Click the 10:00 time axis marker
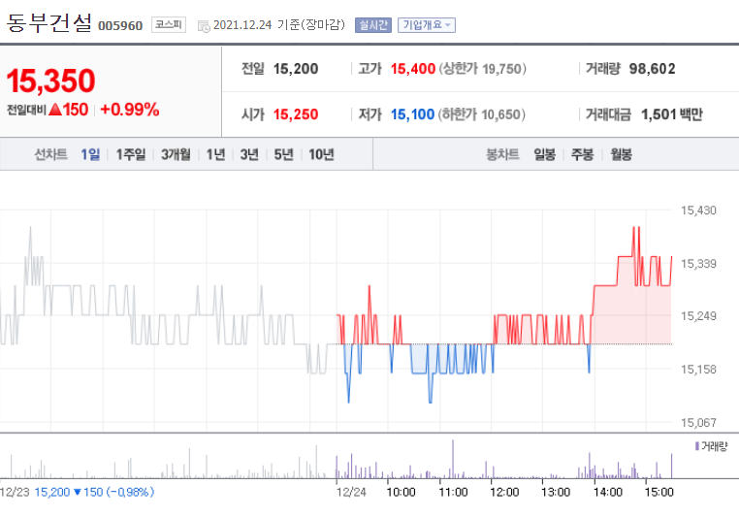The width and height of the screenshot is (739, 517). [402, 492]
